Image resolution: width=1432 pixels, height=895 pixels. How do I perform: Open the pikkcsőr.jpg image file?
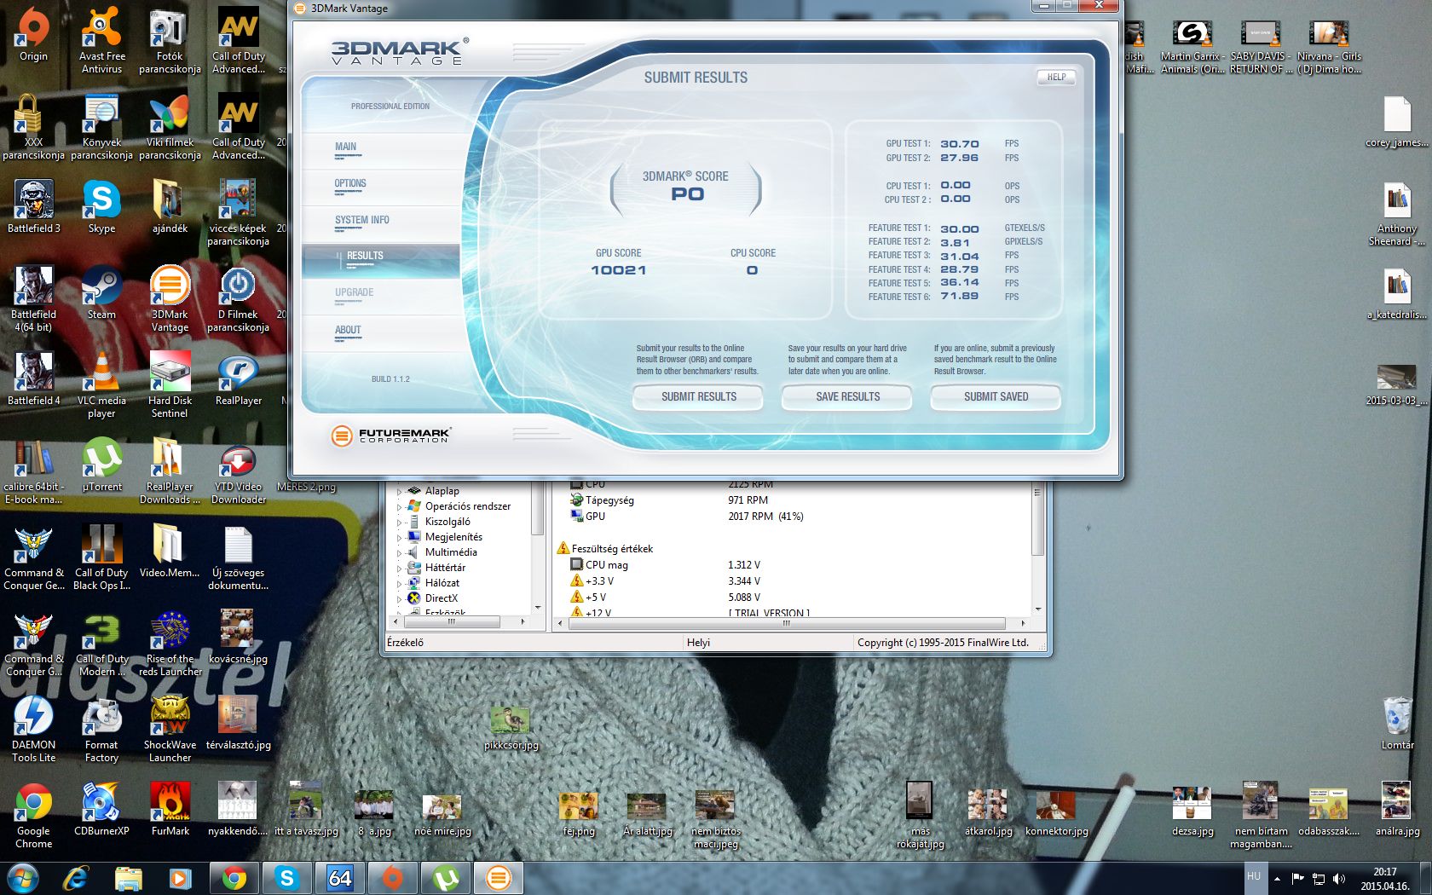[x=511, y=729]
